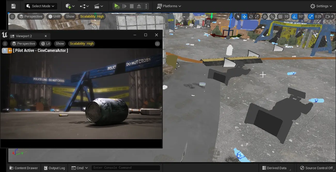Screen dimensions: 336x172
Task: Open the main viewport hamburger options menu
Action: coord(12,17)
